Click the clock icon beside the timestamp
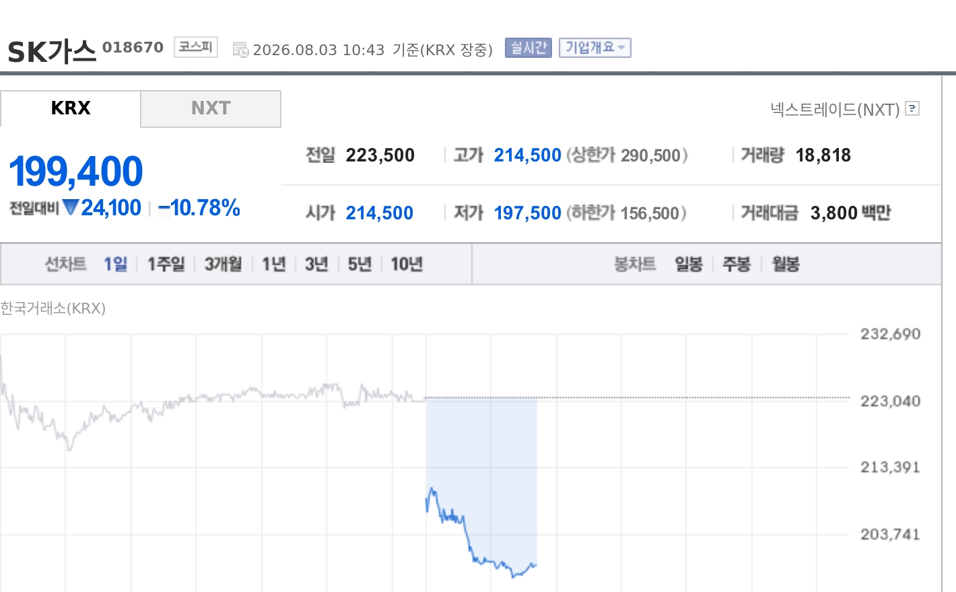The image size is (956, 592). pos(240,50)
